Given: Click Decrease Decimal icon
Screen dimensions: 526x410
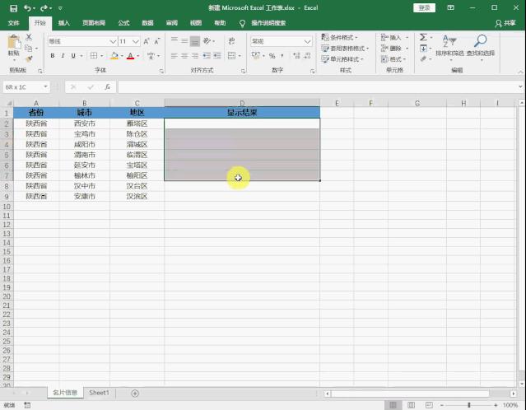Looking at the screenshot, I should coord(307,56).
